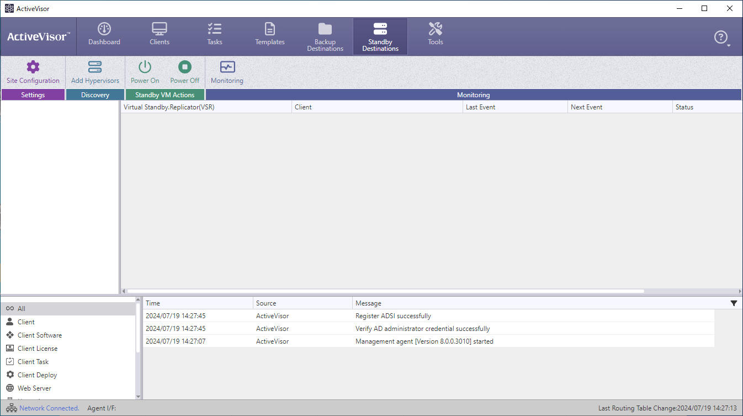Open the Dashboard view
The height and width of the screenshot is (416, 743).
click(x=104, y=36)
